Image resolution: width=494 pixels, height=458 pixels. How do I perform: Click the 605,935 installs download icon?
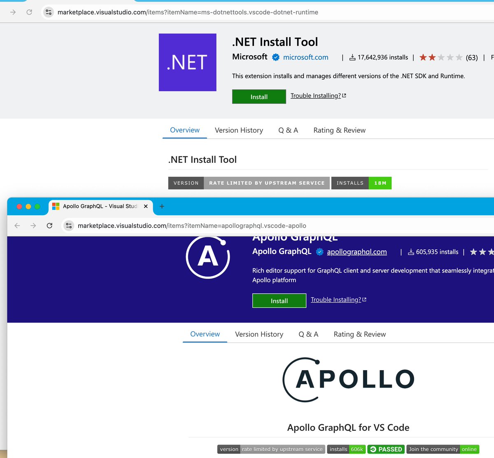coord(411,252)
